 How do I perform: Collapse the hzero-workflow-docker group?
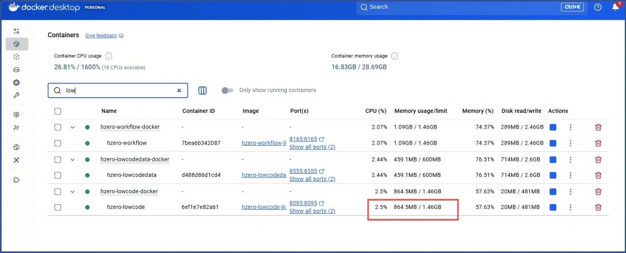pos(73,127)
